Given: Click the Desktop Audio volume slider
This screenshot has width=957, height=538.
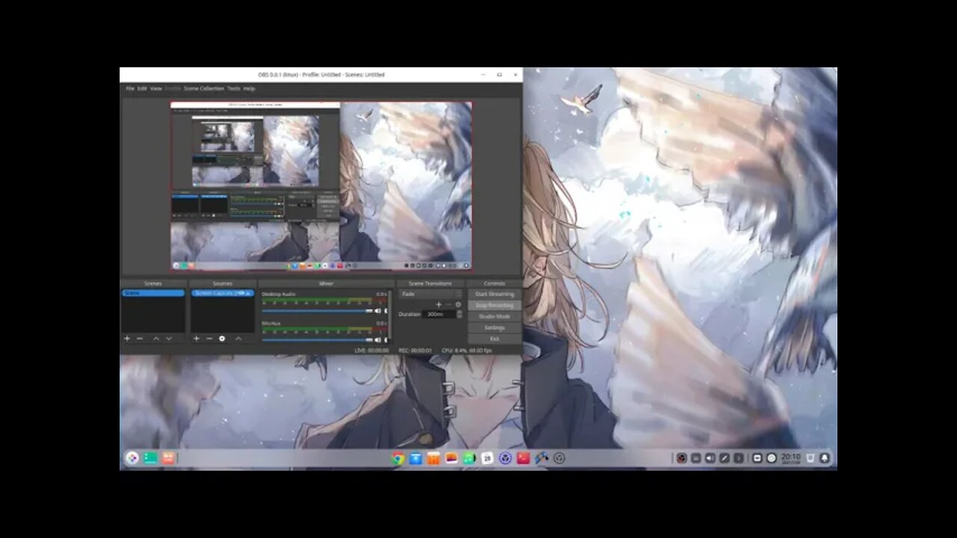Looking at the screenshot, I should [317, 311].
